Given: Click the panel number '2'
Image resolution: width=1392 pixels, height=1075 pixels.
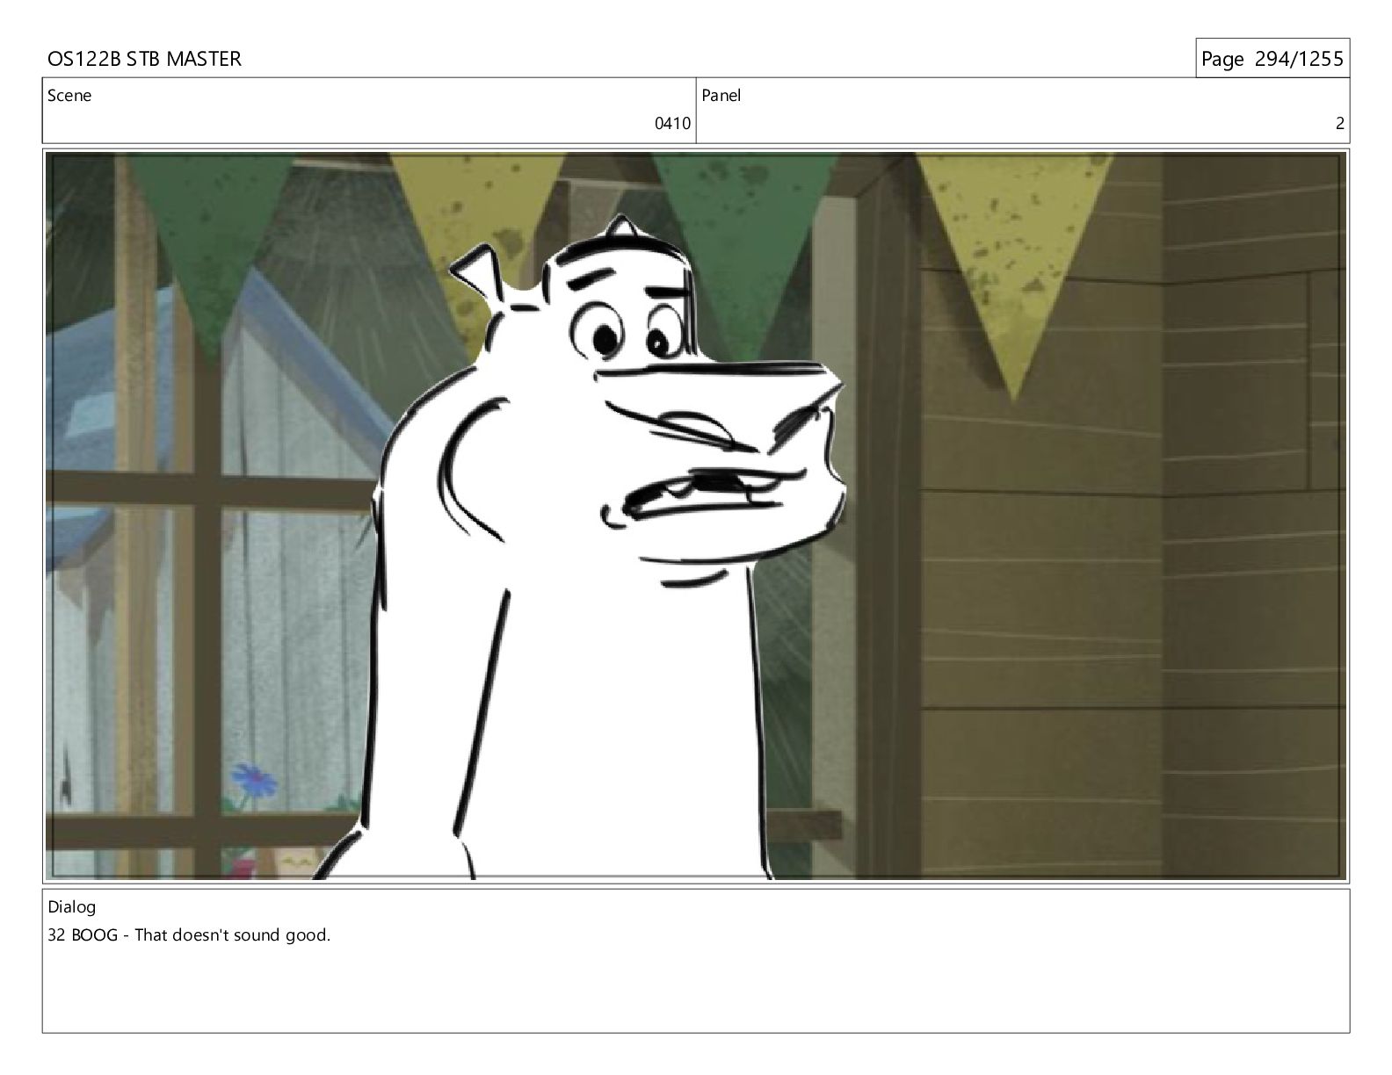Looking at the screenshot, I should pyautogui.click(x=1339, y=124).
